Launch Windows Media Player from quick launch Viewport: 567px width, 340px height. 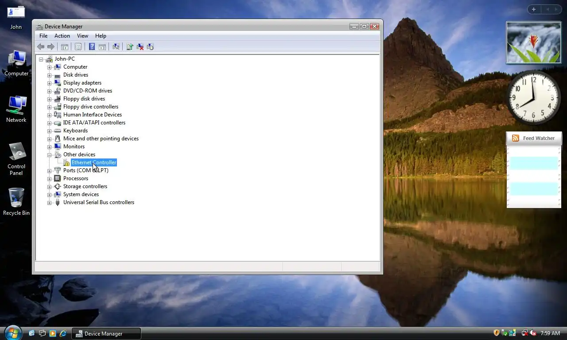52,333
